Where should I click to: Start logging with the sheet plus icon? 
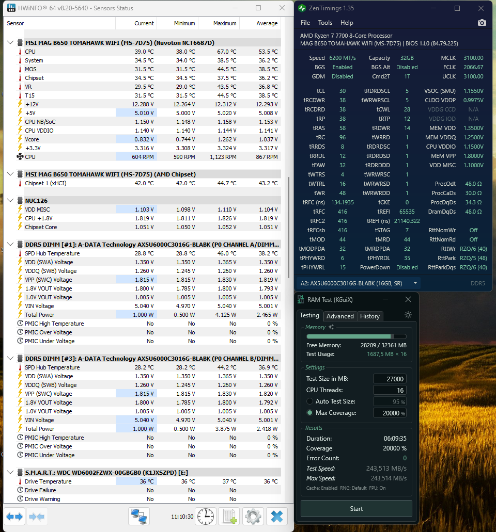(229, 517)
